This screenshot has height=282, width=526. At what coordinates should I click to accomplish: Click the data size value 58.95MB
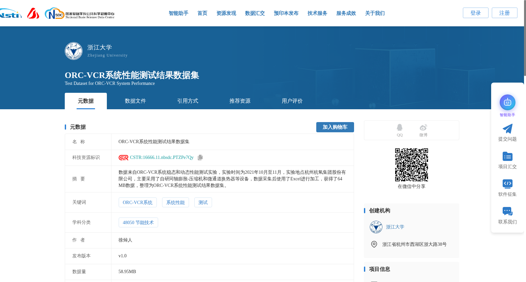click(x=127, y=272)
